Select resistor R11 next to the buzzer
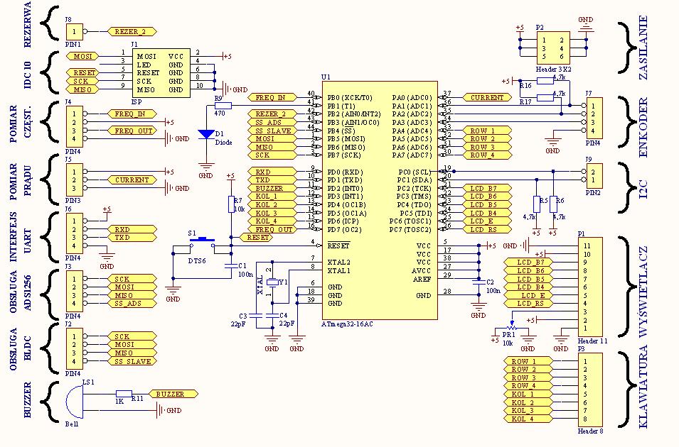The width and height of the screenshot is (679, 447). tap(124, 394)
